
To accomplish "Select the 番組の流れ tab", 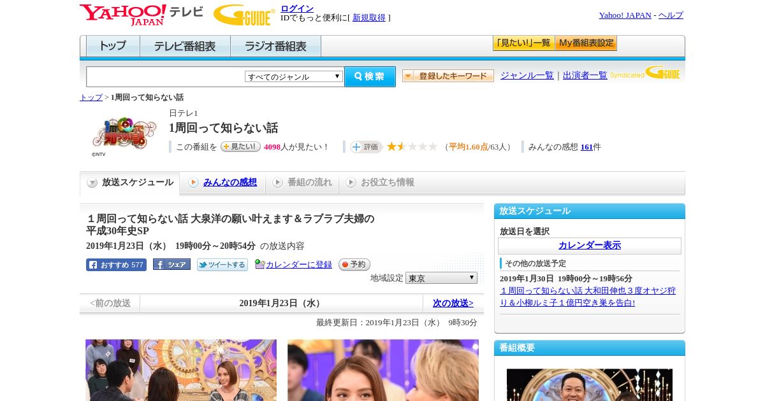I will [302, 183].
